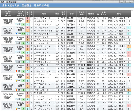Click the 69.1 odds value for タマモベストプレイ
134x111 pixels.
click(104, 21)
